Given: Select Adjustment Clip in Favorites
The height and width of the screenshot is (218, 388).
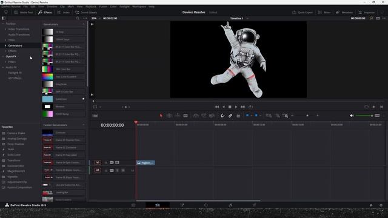Looking at the screenshot, I should tap(17, 182).
